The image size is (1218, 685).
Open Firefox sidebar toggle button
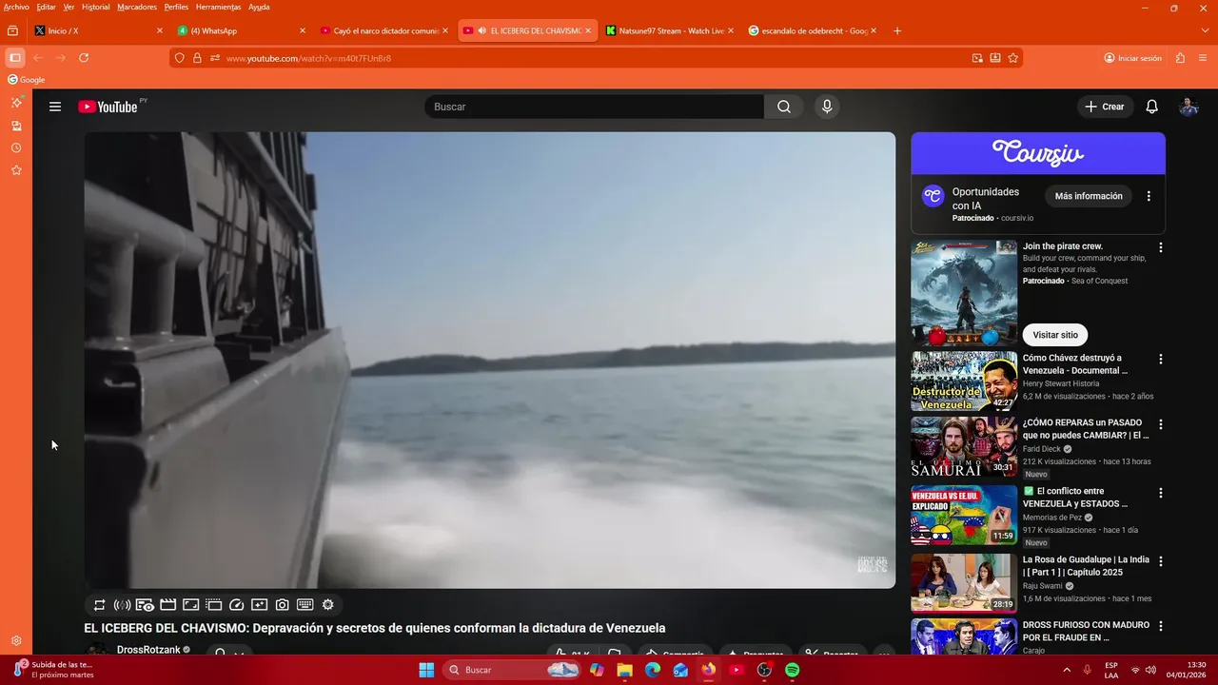click(14, 58)
